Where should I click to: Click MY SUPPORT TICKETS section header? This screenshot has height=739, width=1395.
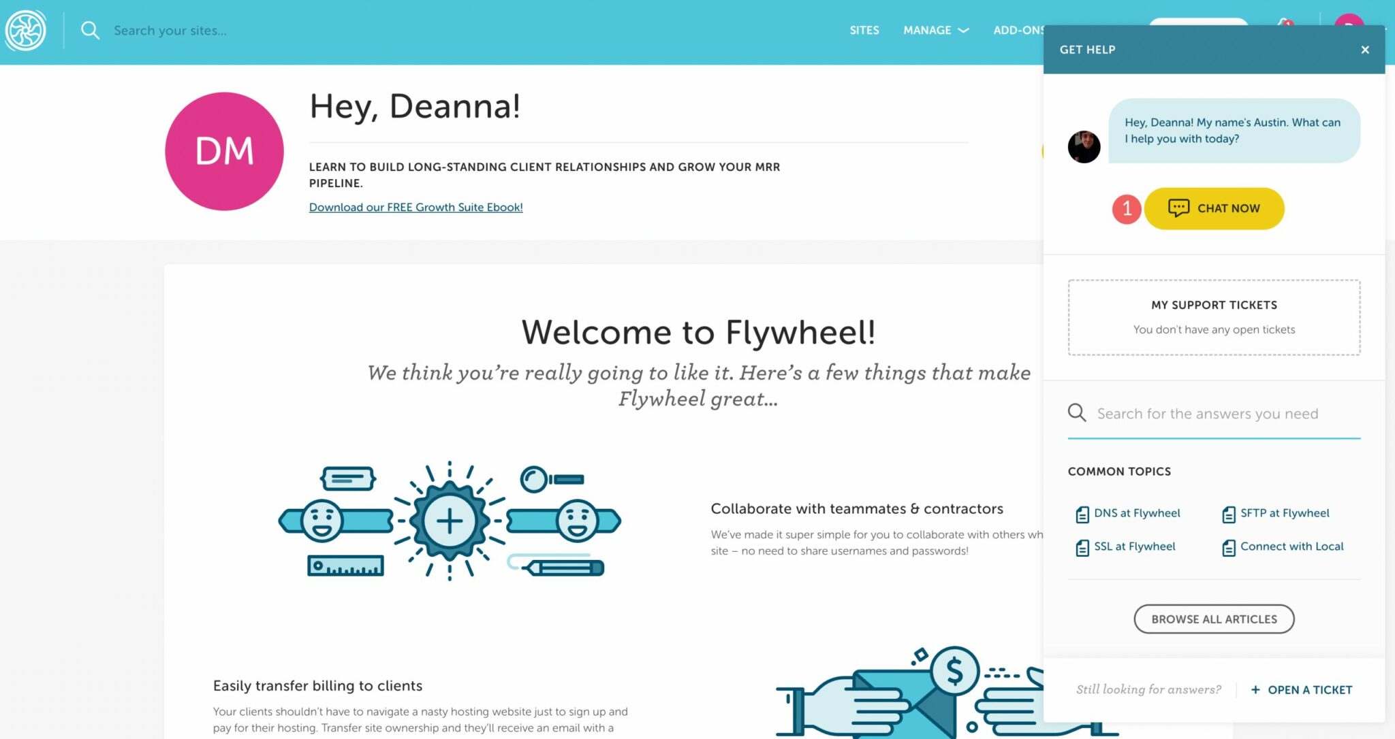[1214, 305]
